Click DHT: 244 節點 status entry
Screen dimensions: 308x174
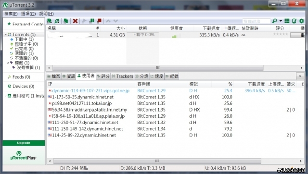click(x=74, y=168)
